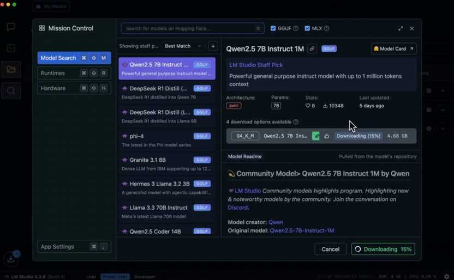The width and height of the screenshot is (454, 280).
Task: Click download options info question mark
Action: pos(296,122)
